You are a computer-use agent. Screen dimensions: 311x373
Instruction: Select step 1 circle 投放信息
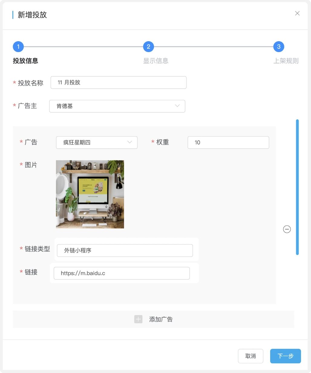point(18,47)
